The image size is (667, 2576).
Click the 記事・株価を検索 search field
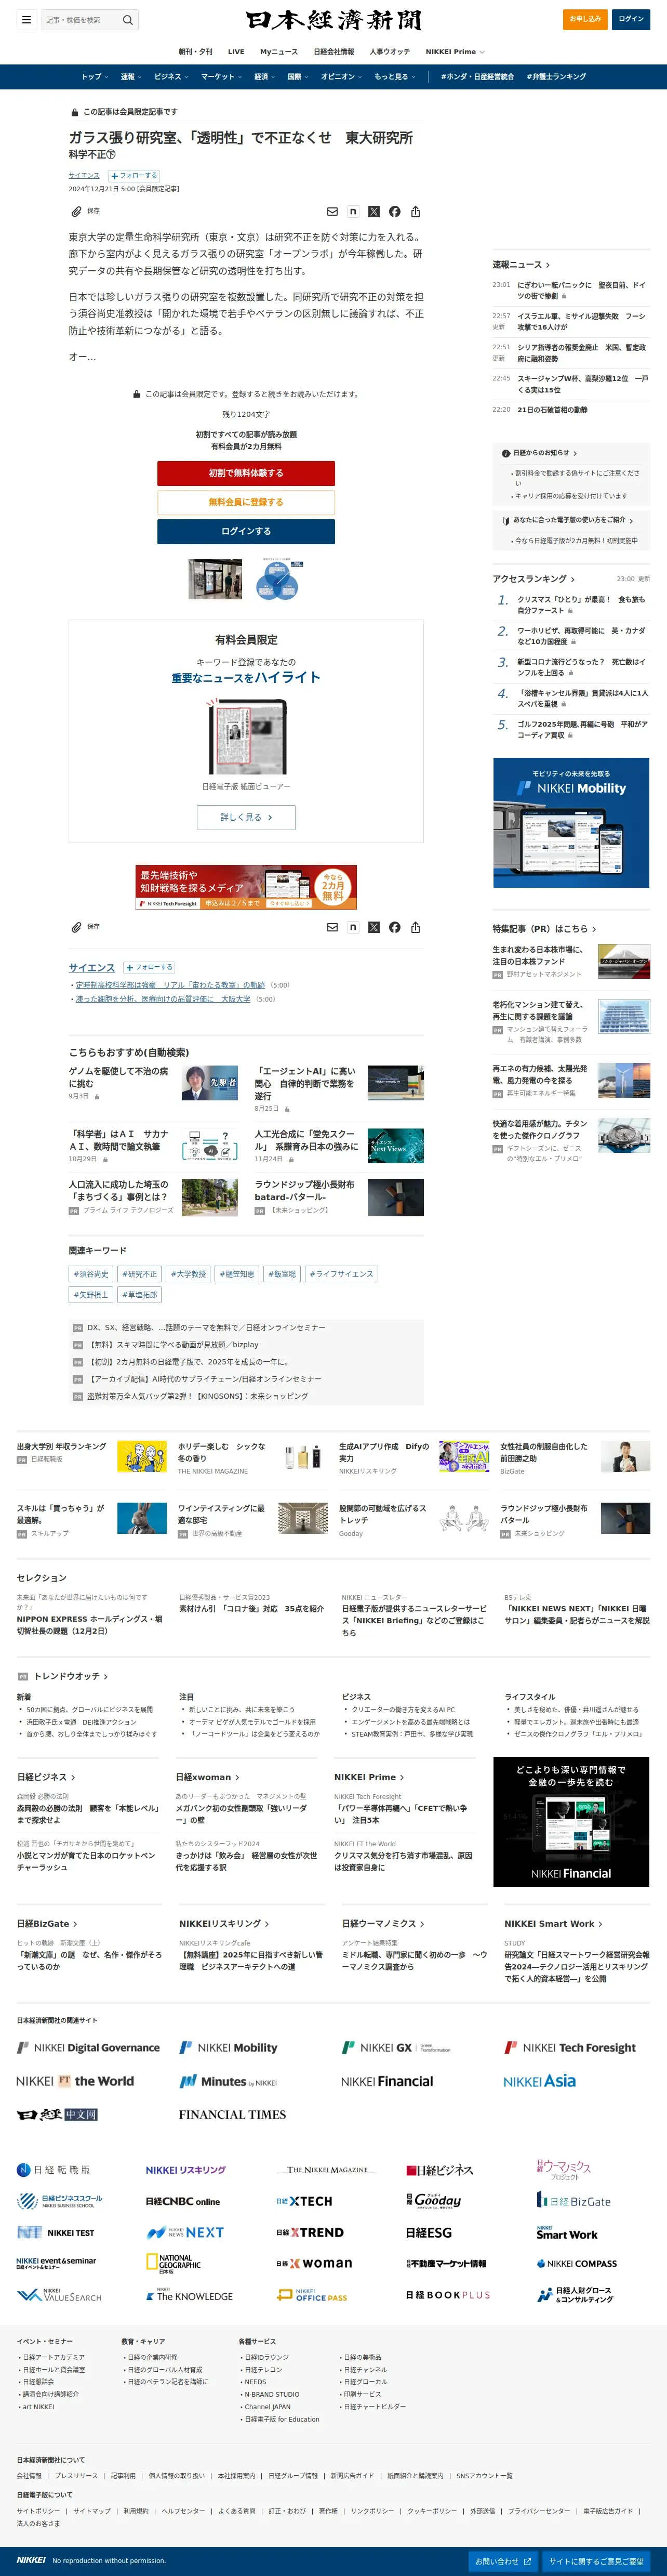click(80, 20)
